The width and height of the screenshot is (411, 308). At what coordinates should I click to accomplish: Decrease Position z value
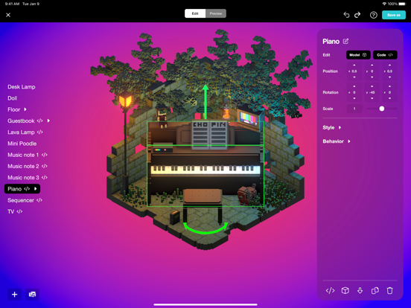point(389,77)
